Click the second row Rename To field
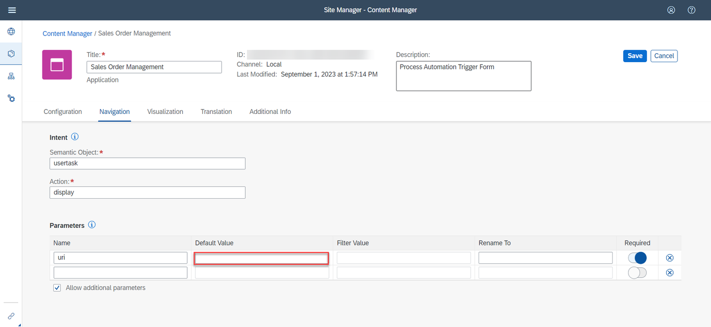The width and height of the screenshot is (711, 327). click(x=546, y=273)
